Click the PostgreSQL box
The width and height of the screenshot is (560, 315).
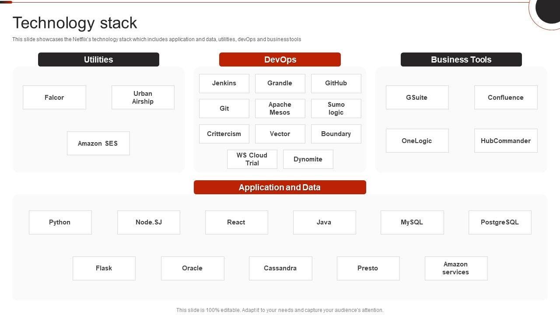click(x=500, y=222)
